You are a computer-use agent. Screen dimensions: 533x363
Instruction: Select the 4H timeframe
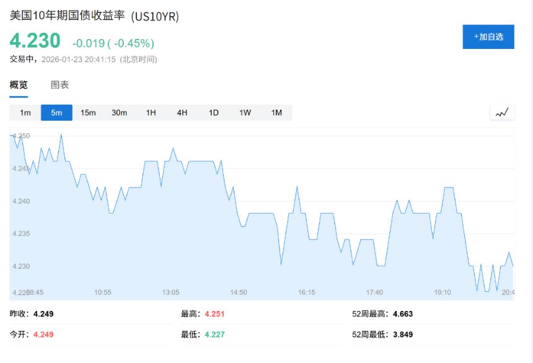click(x=182, y=113)
